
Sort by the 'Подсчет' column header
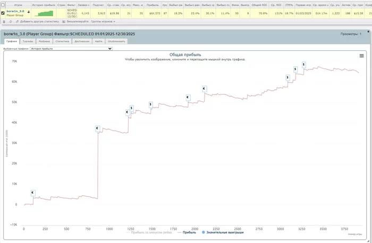(x=98, y=5)
